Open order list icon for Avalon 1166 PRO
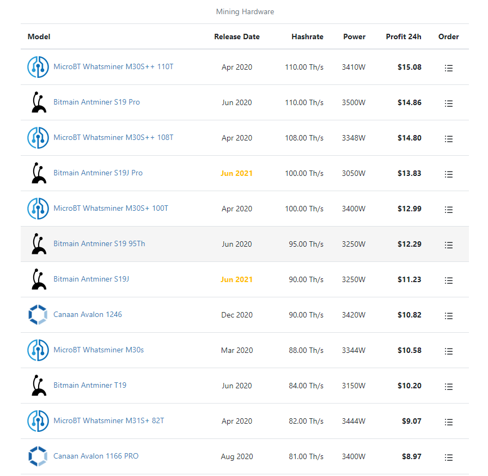The height and width of the screenshot is (476, 488). [448, 457]
